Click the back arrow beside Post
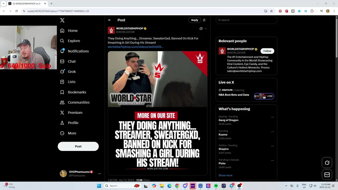The height and width of the screenshot is (190, 338). tap(110, 20)
